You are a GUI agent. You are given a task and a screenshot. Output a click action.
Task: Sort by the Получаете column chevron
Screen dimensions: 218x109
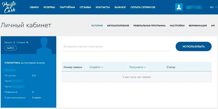coord(145,67)
